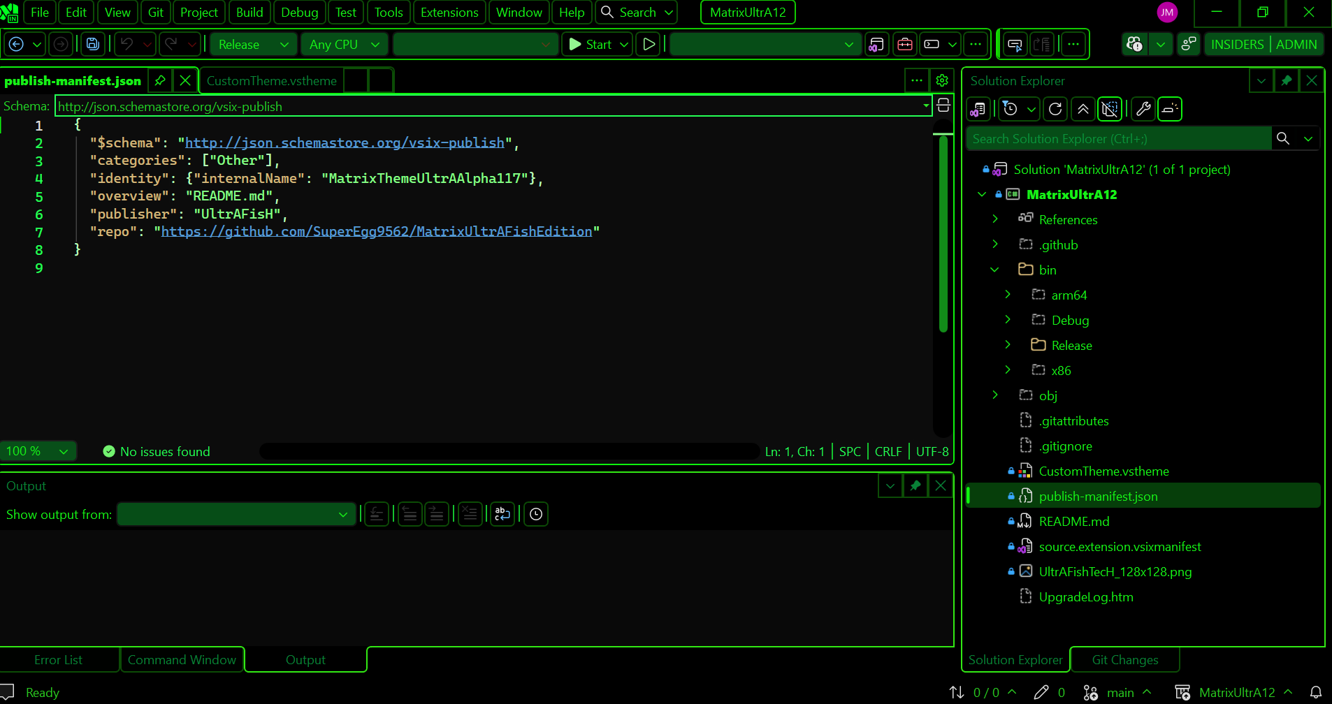Viewport: 1332px width, 704px height.
Task: Follow the GitHub repo URL link
Action: 377,231
